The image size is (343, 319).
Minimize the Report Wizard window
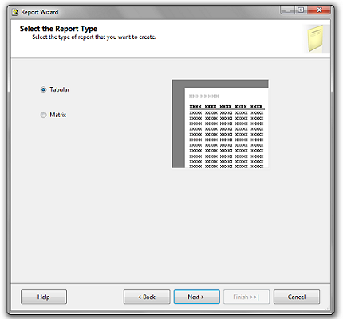(x=287, y=10)
